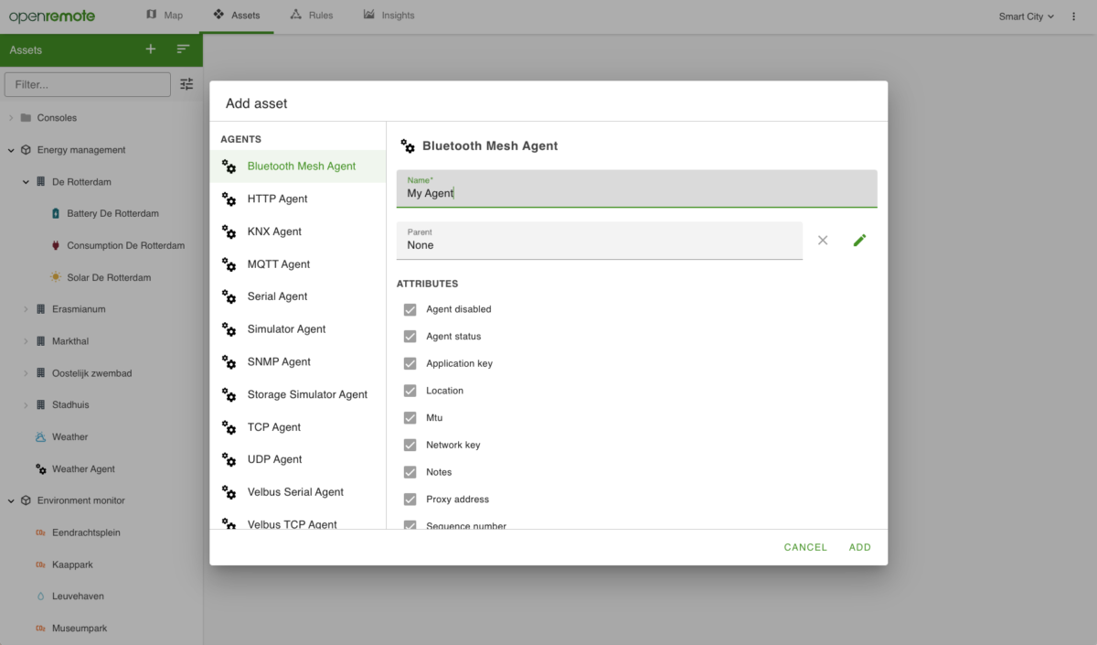Image resolution: width=1097 pixels, height=645 pixels.
Task: Click the SNMP Agent gear icon
Action: pos(229,362)
